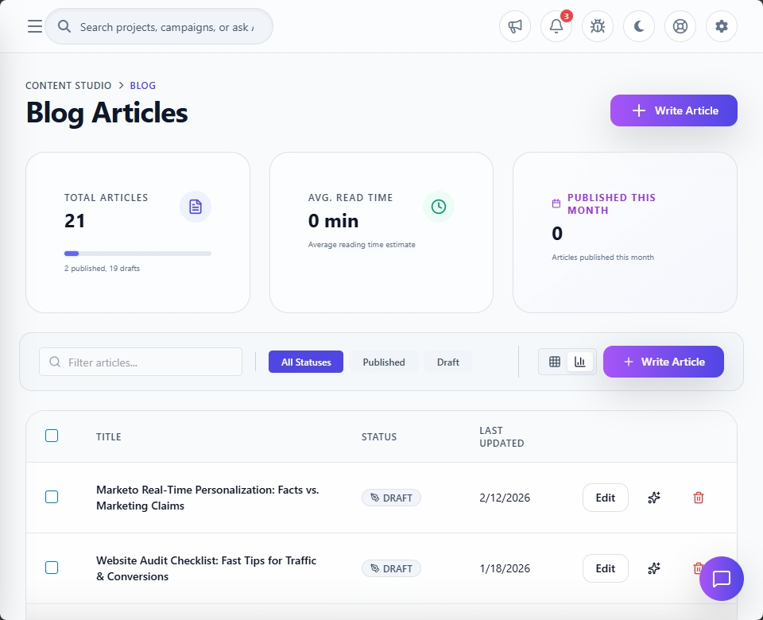This screenshot has height=620, width=763.
Task: Open the settings gear icon
Action: (722, 26)
